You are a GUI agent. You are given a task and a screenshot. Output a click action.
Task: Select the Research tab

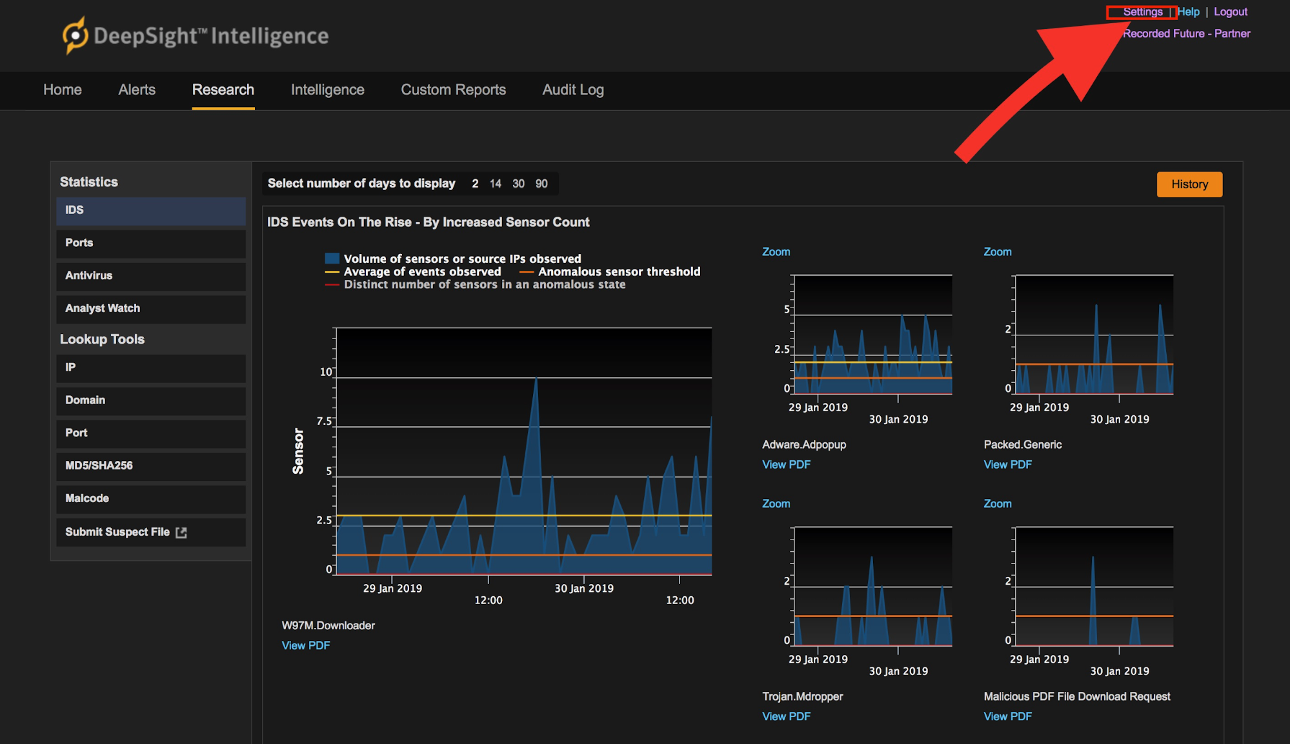tap(223, 90)
